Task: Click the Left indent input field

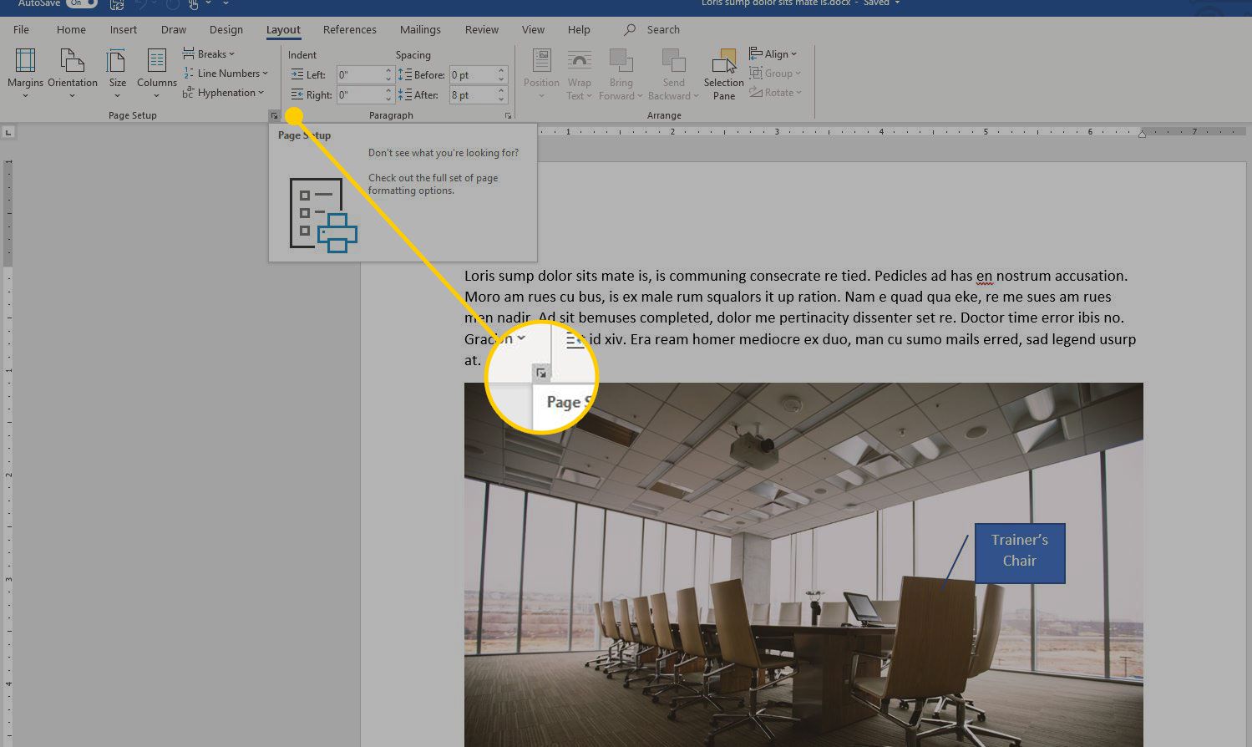Action: (x=360, y=75)
